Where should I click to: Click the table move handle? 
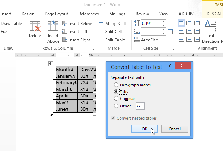tap(50, 64)
